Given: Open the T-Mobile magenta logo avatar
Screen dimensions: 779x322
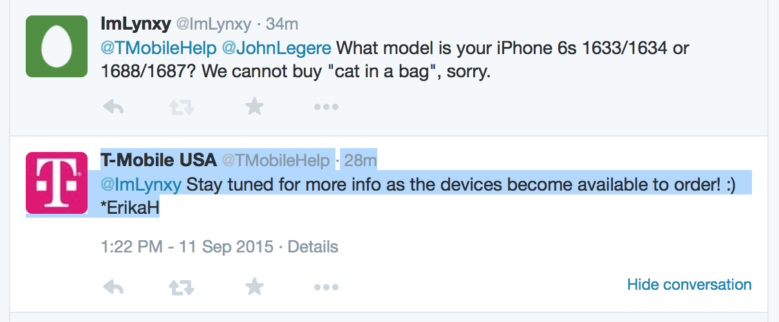Looking at the screenshot, I should coord(57,183).
